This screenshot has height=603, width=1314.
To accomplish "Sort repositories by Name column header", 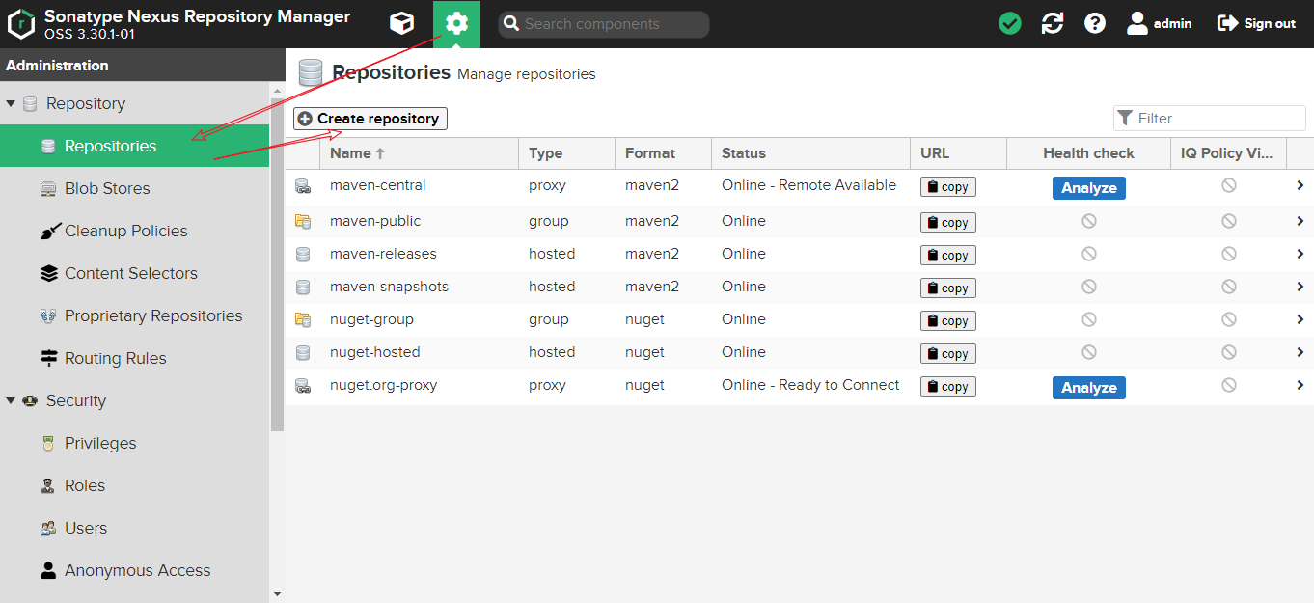I will click(x=350, y=153).
